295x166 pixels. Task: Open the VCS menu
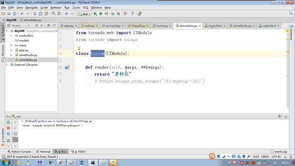point(85,7)
